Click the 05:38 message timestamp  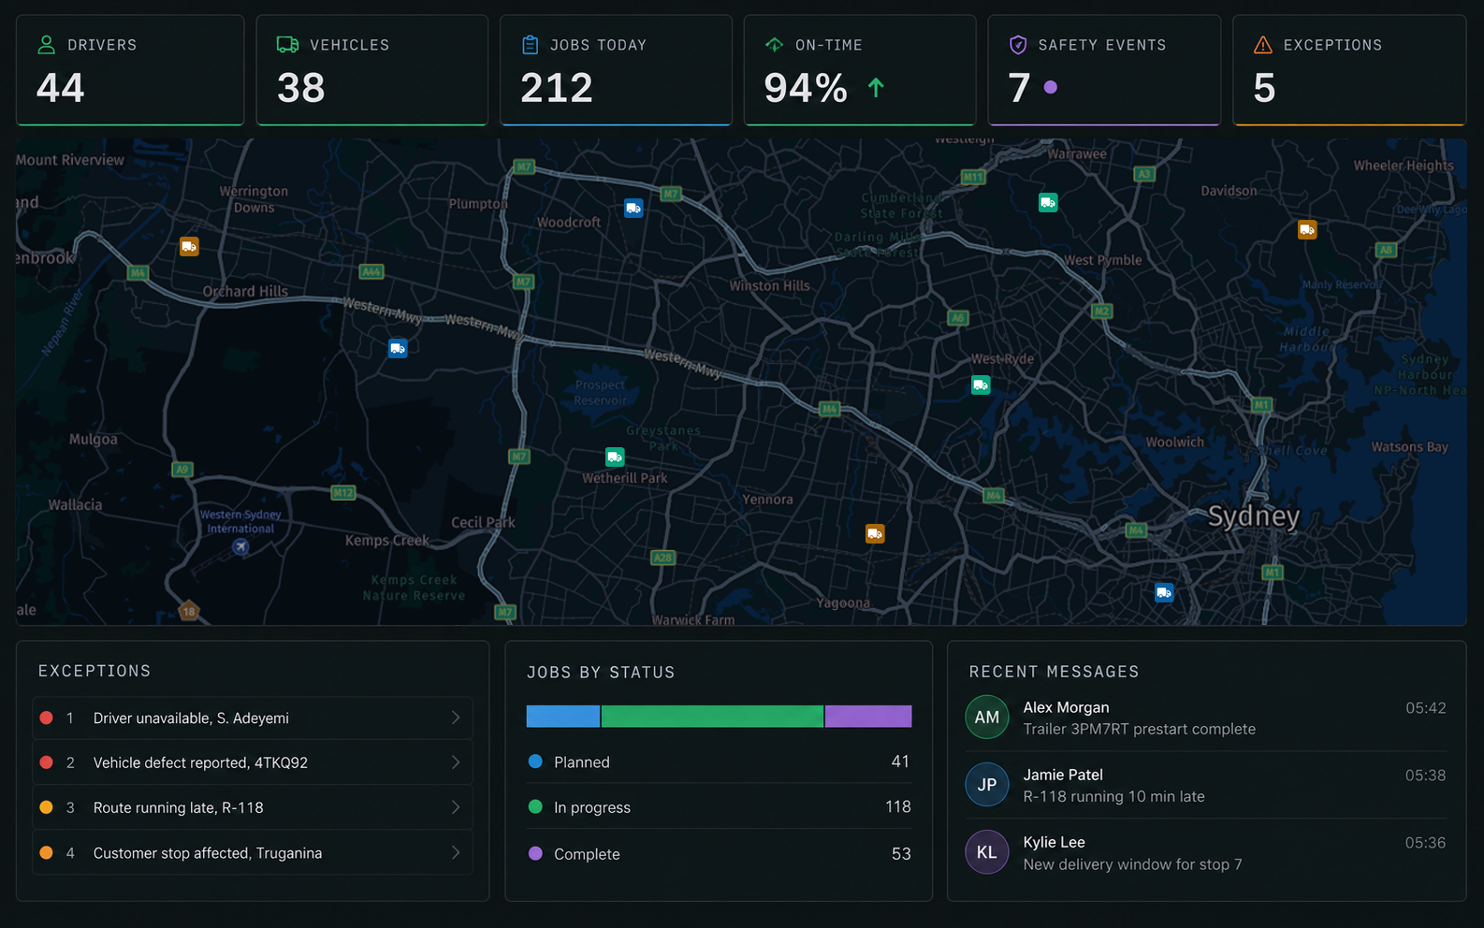1425,776
